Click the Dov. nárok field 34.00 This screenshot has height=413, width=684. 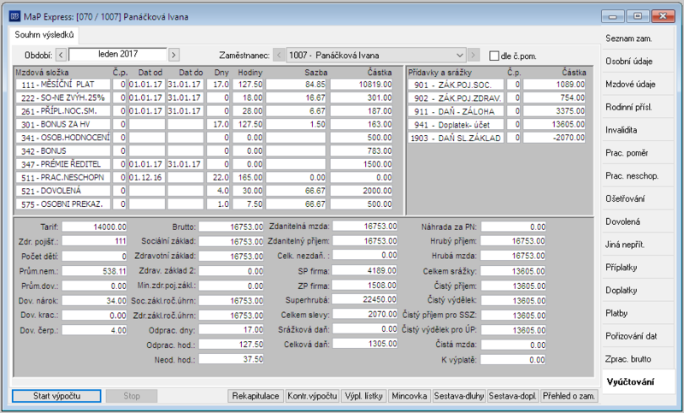coord(94,300)
